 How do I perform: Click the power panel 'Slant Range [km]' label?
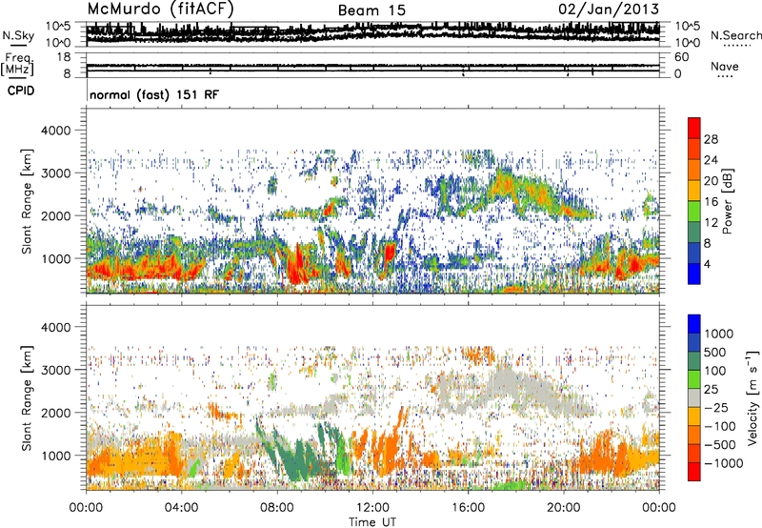tap(27, 201)
